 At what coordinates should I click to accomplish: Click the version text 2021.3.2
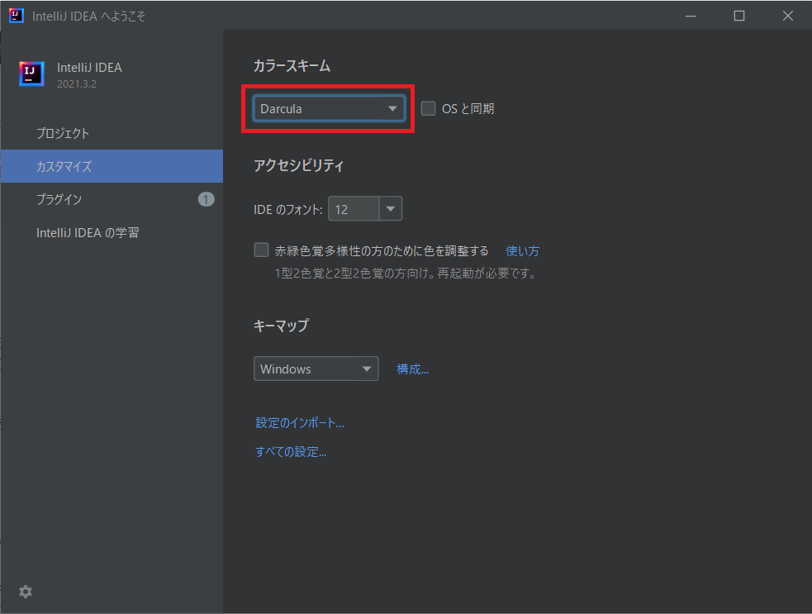pos(77,84)
